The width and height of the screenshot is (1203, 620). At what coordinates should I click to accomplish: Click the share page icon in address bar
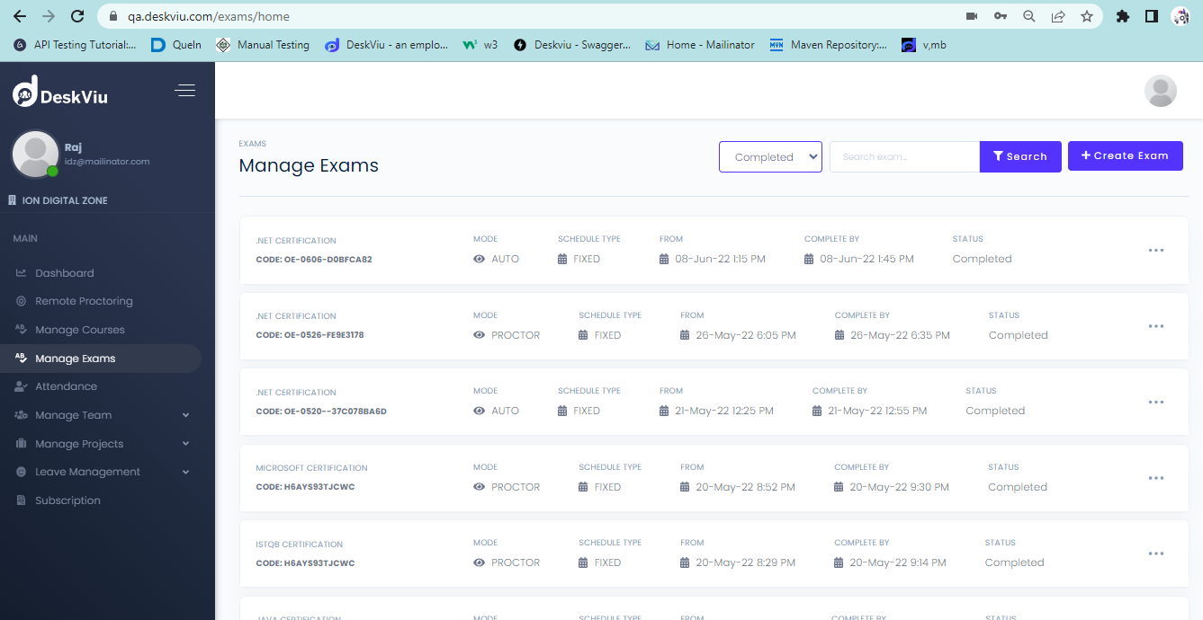[x=1058, y=16]
